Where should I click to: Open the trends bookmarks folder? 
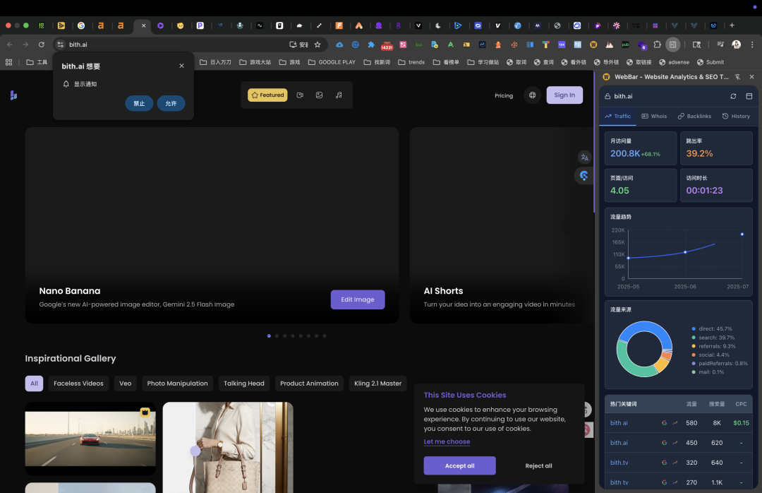[x=411, y=62]
